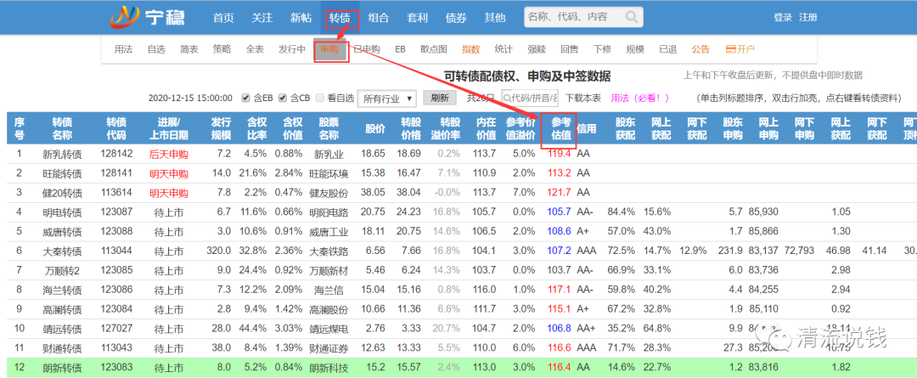Sort by the 转债代码 column header

click(x=116, y=128)
